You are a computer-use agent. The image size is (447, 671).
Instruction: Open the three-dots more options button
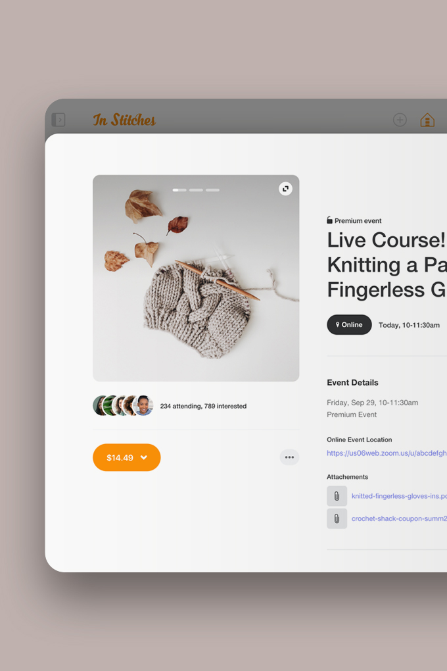click(289, 457)
